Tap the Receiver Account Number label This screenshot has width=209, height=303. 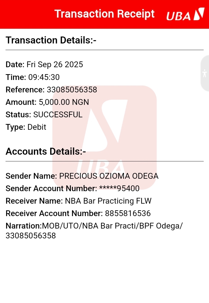pos(54,214)
